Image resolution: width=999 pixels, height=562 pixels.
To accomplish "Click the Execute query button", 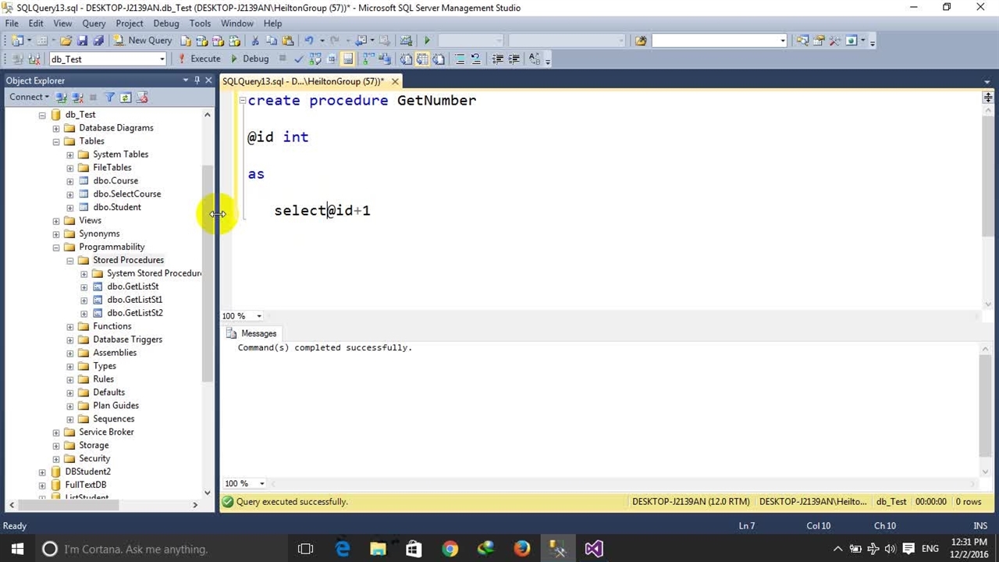I will pos(199,59).
